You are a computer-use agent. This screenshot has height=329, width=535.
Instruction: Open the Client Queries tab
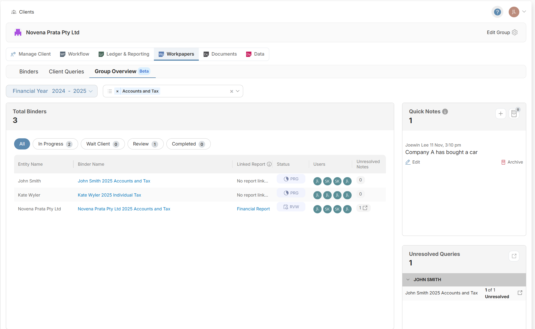[66, 72]
